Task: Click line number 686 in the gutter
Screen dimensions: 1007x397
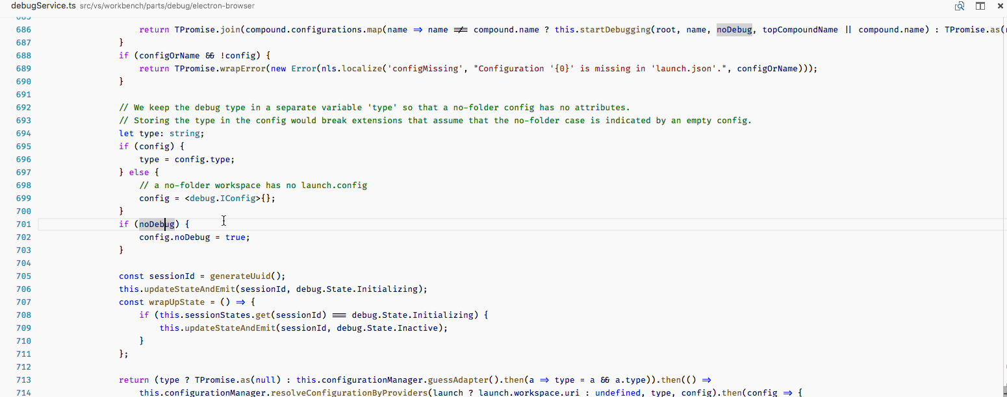Action: [x=23, y=30]
